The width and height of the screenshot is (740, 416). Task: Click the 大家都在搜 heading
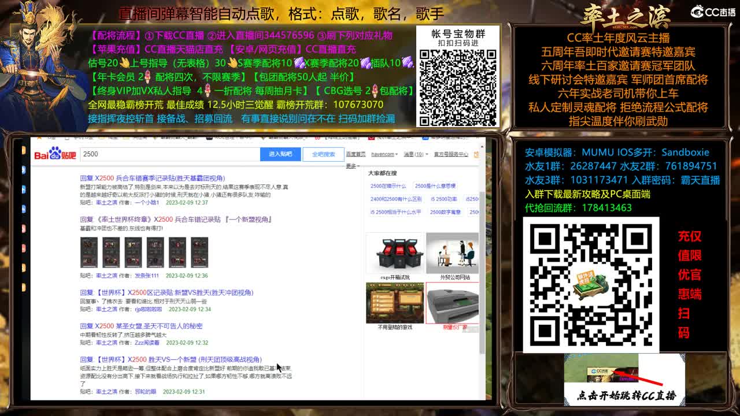point(383,173)
